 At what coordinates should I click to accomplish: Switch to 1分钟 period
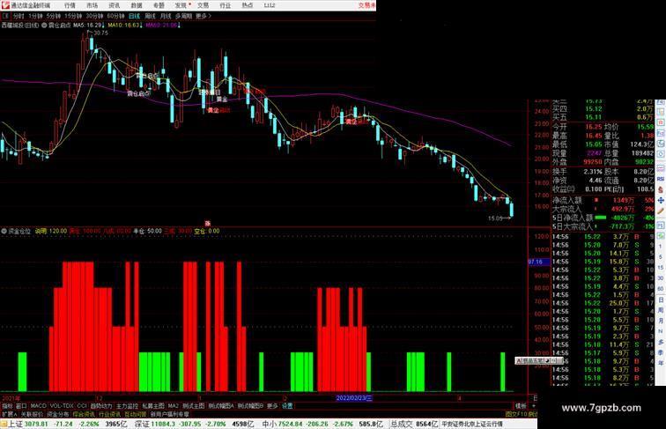tap(35, 16)
